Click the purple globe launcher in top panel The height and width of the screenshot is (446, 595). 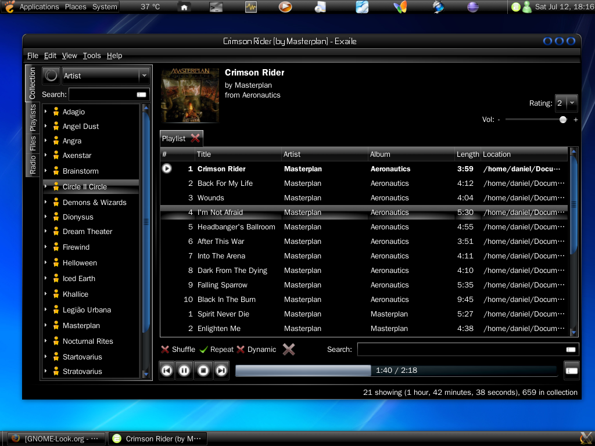[x=473, y=7]
